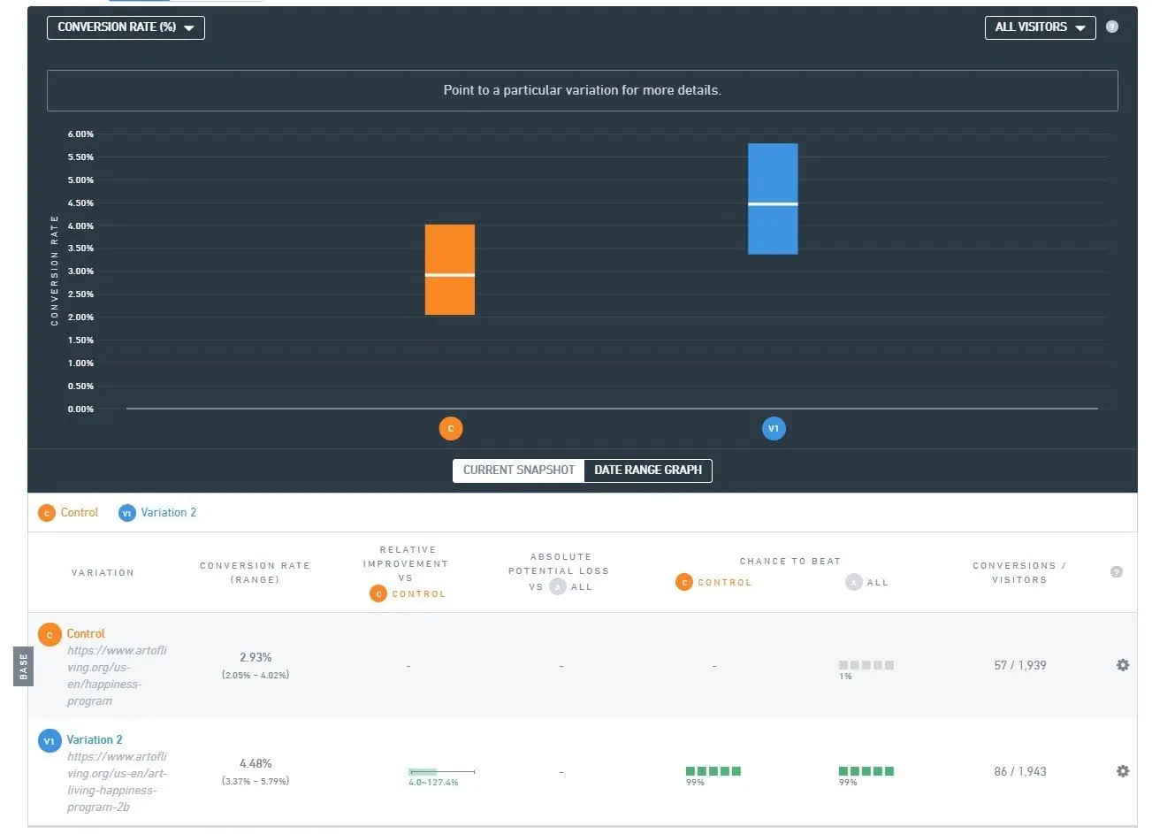Screen dimensions: 1152x834
Task: Select the blue V1 marker below the chart
Action: pyautogui.click(x=774, y=429)
